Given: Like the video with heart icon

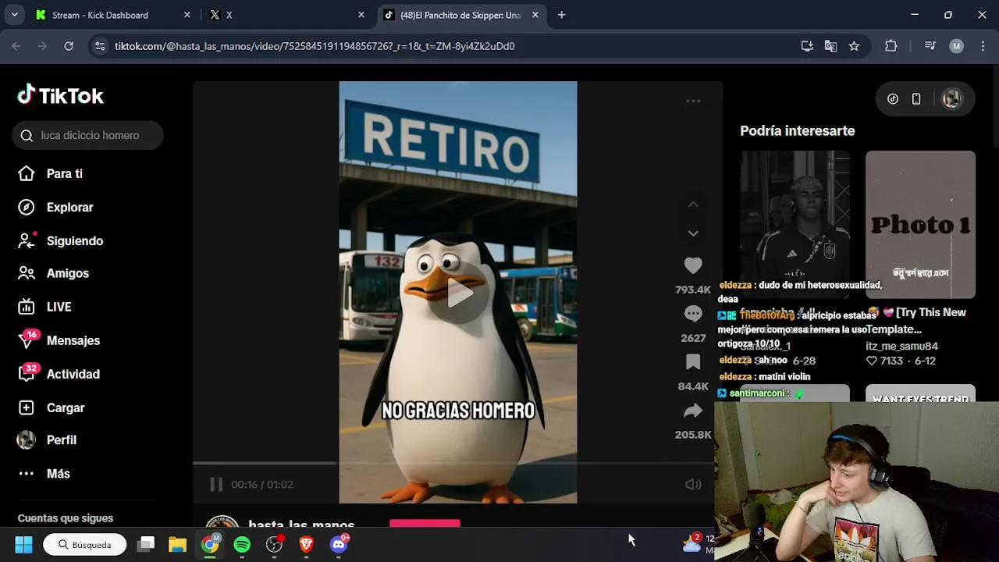Looking at the screenshot, I should [693, 265].
